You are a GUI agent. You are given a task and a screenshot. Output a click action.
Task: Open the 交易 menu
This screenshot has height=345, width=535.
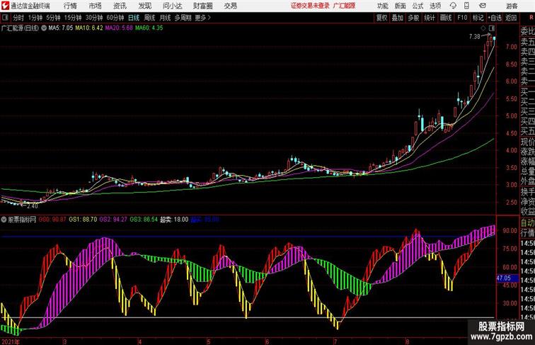coord(230,6)
